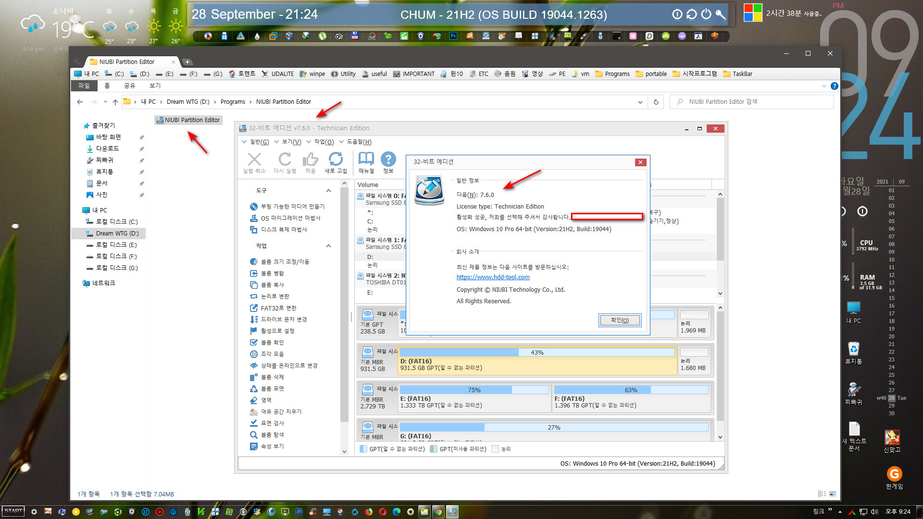The height and width of the screenshot is (519, 923).
Task: Open the 일반(G) menu dropdown
Action: pos(255,142)
